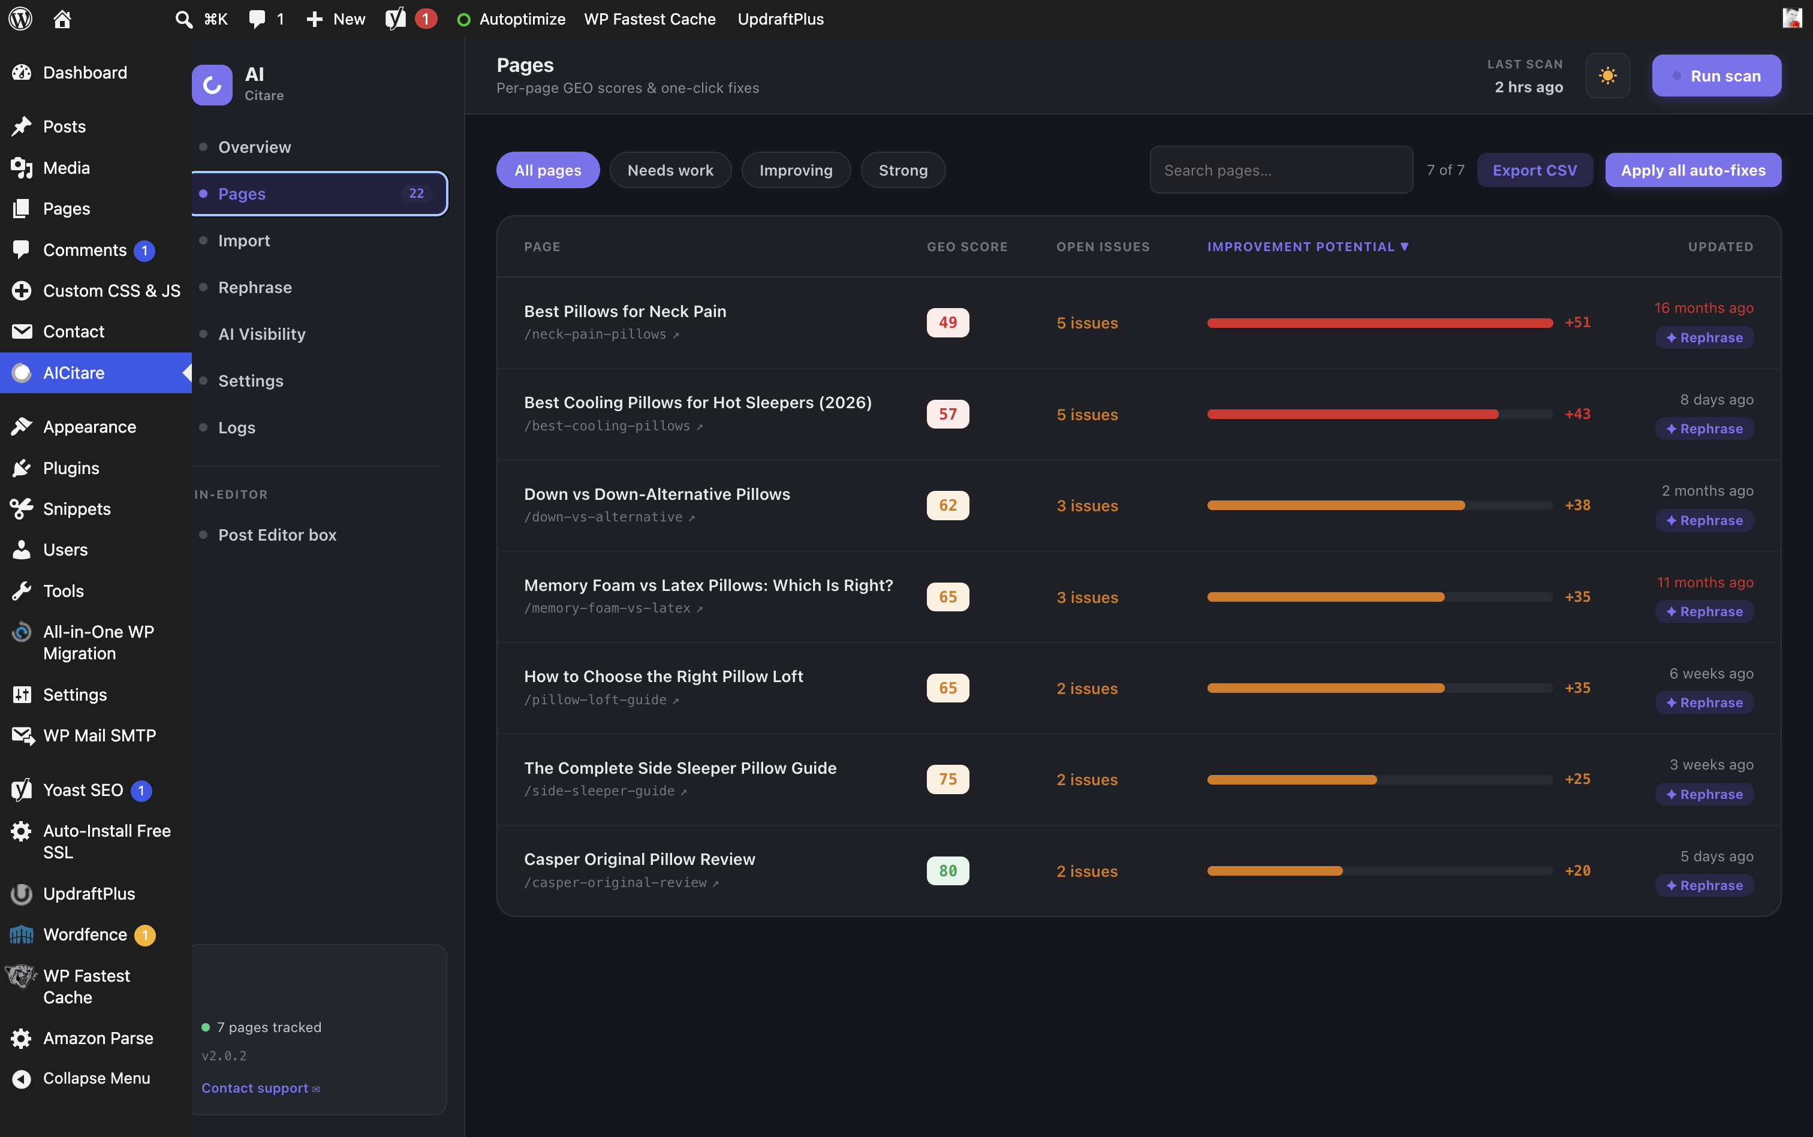
Task: Click the AICitare logo icon
Action: click(212, 85)
